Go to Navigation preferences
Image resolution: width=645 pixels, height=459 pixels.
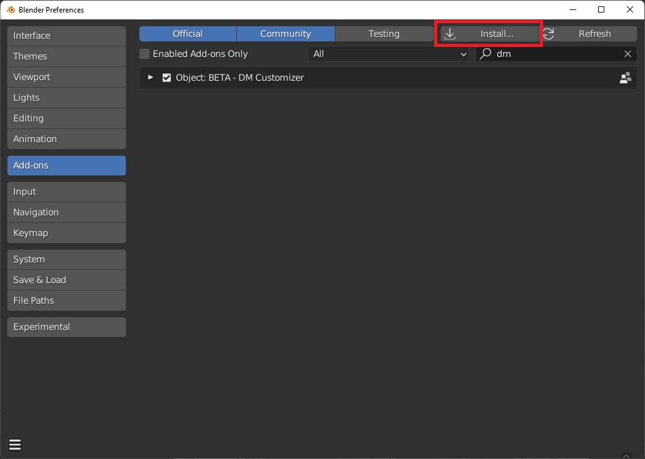[67, 212]
